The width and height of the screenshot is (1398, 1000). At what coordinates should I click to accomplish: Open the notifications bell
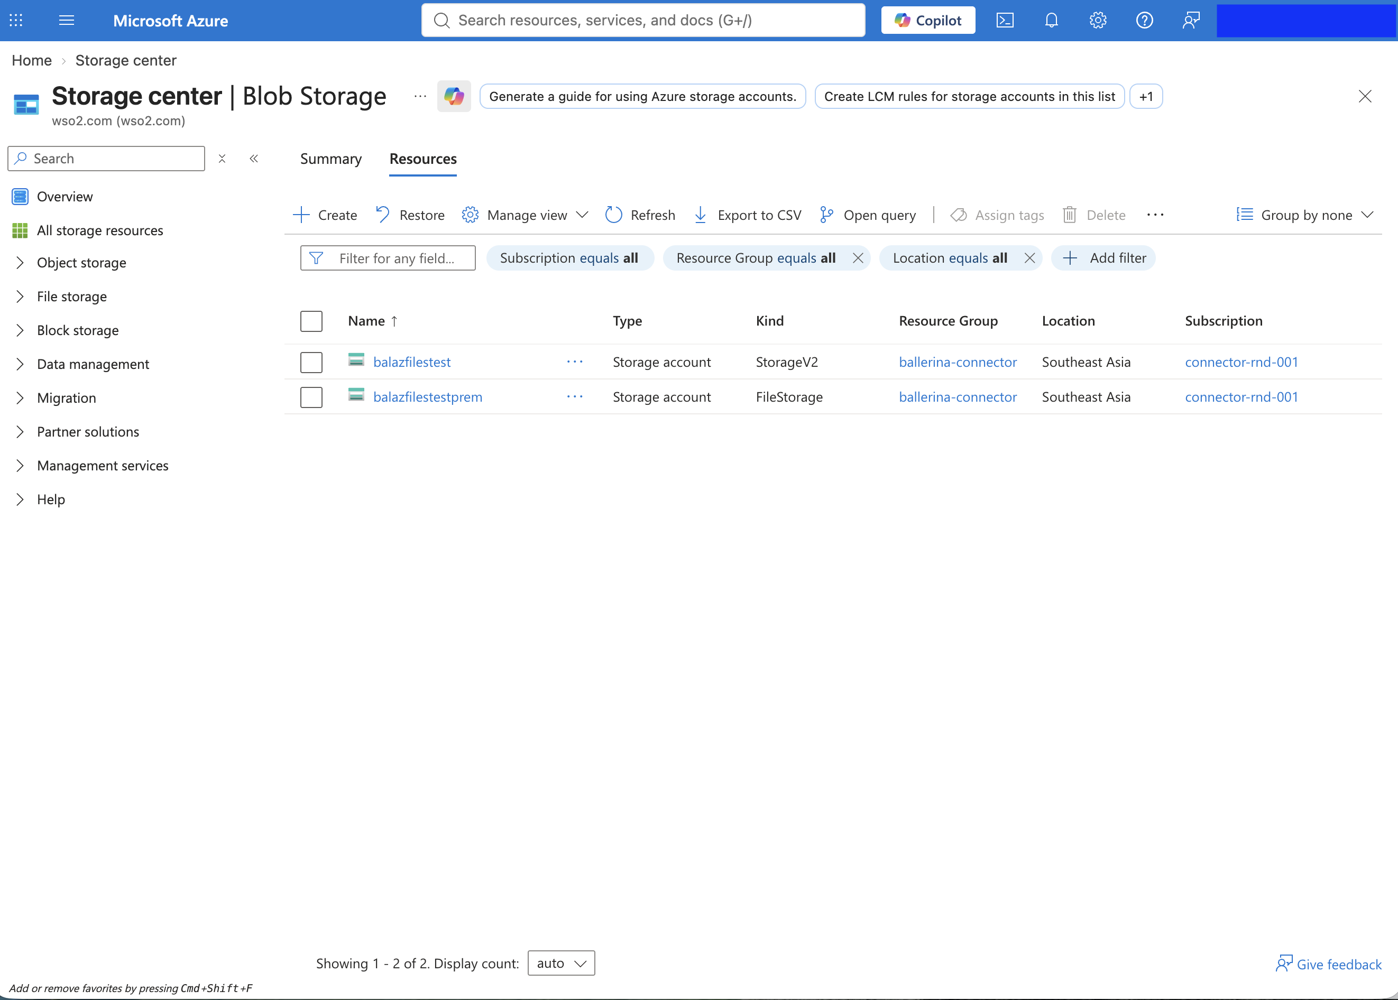1051,20
